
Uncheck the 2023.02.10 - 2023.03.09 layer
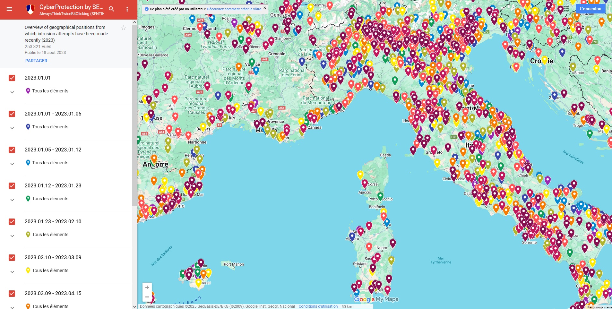[x=12, y=258]
